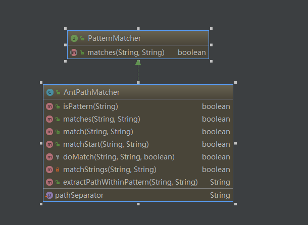This screenshot has height=225, width=308.
Task: Select matches(String, String) in AntPathMatcher
Action: point(101,119)
